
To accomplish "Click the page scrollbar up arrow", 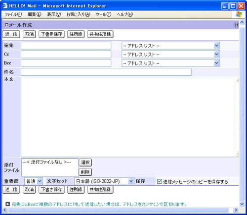I will point(242,22).
